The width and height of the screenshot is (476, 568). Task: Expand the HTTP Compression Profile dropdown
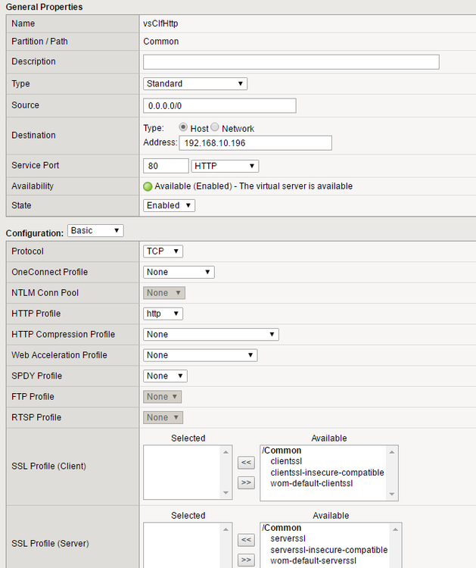click(211, 335)
